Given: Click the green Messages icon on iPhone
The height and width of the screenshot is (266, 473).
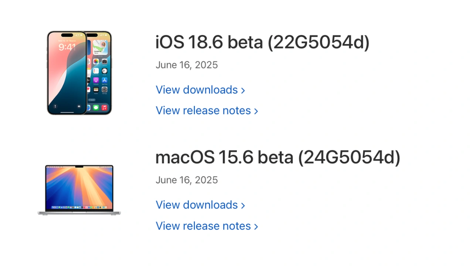Looking at the screenshot, I should pos(96,108).
